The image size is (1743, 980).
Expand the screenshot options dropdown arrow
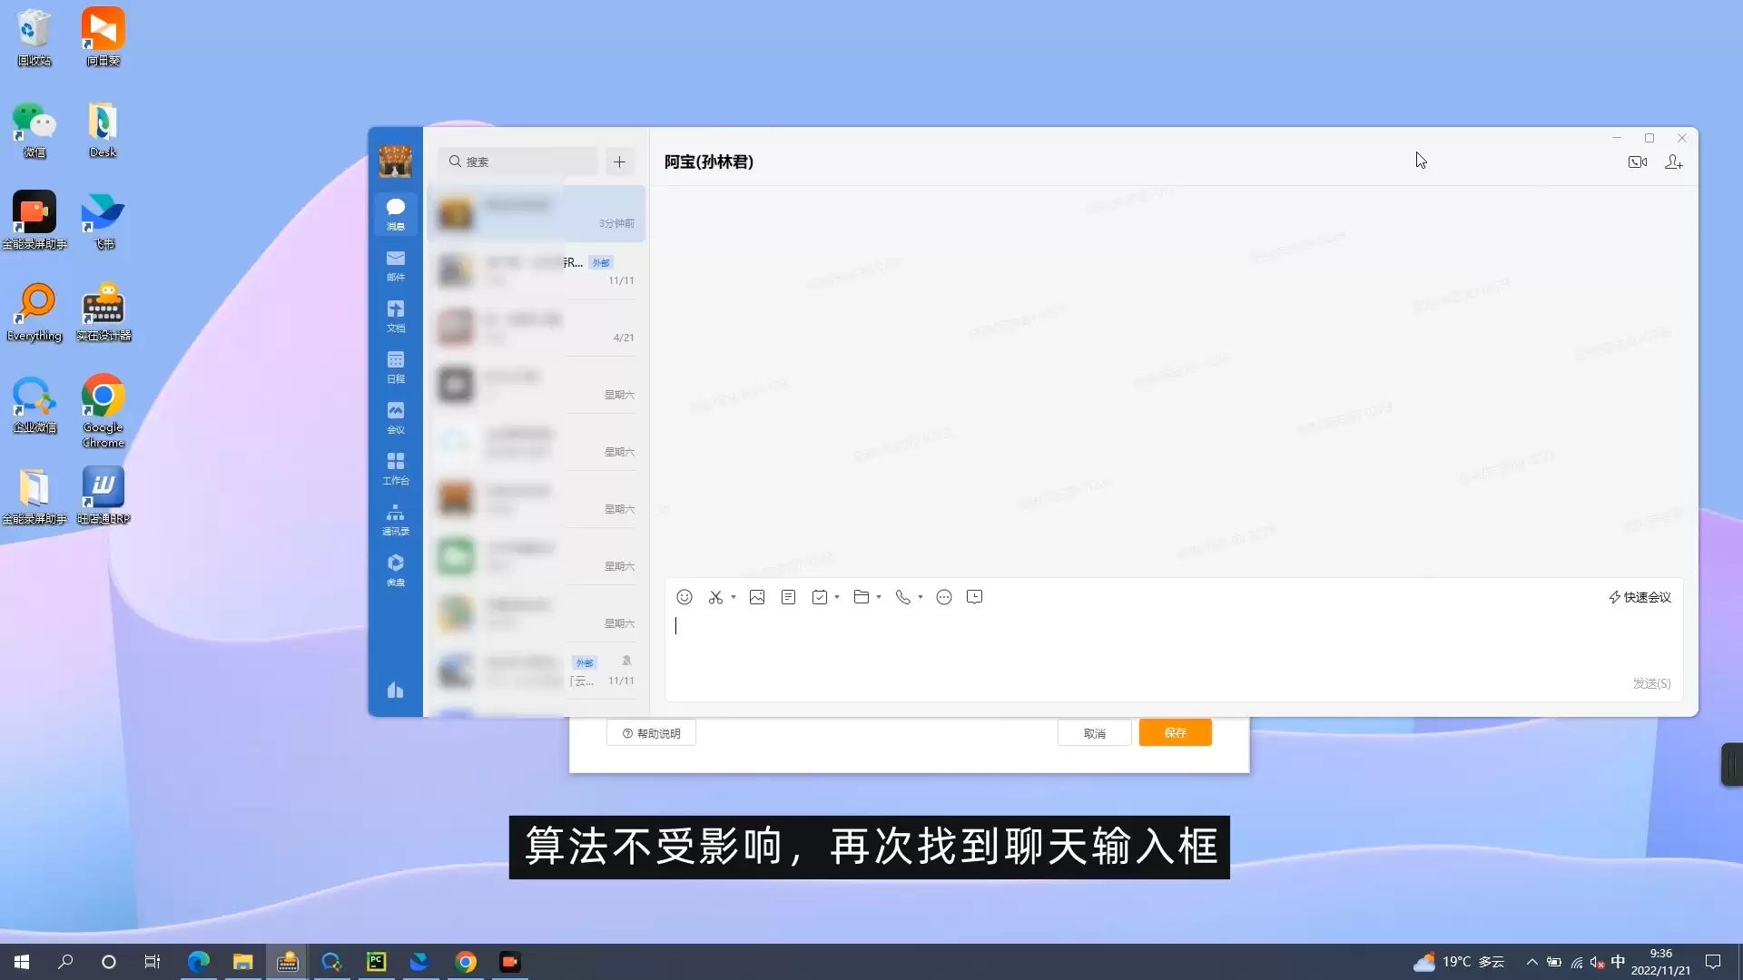pos(734,597)
